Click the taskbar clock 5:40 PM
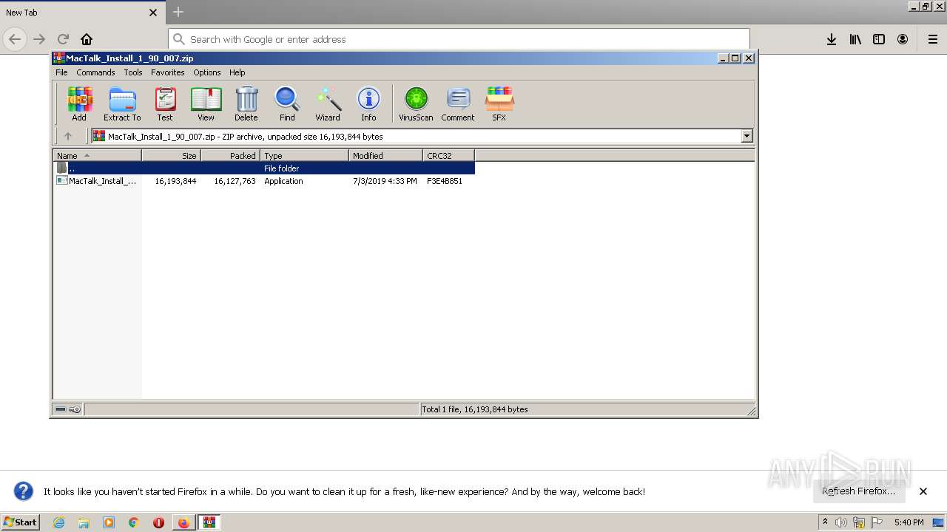947x532 pixels. pyautogui.click(x=909, y=522)
